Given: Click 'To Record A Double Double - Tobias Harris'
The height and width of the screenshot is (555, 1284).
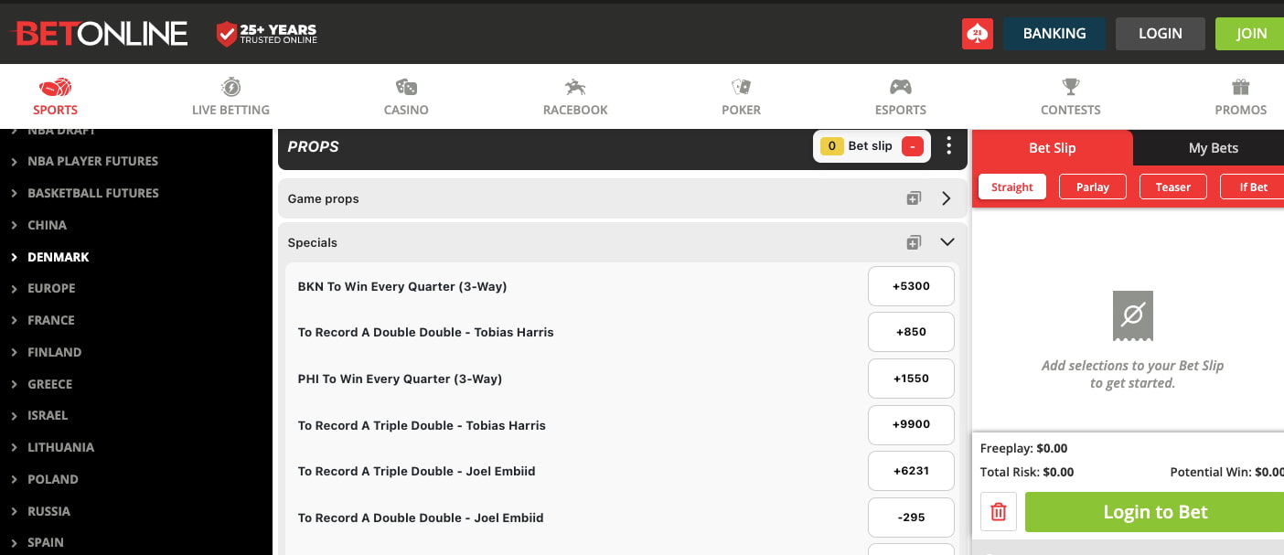Looking at the screenshot, I should tap(426, 332).
